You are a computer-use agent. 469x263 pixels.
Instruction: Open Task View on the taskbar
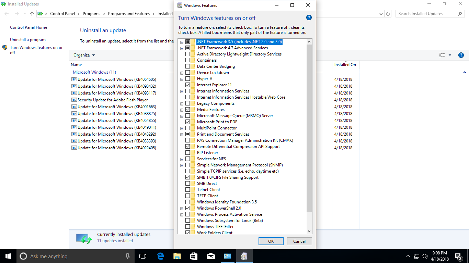[143, 256]
